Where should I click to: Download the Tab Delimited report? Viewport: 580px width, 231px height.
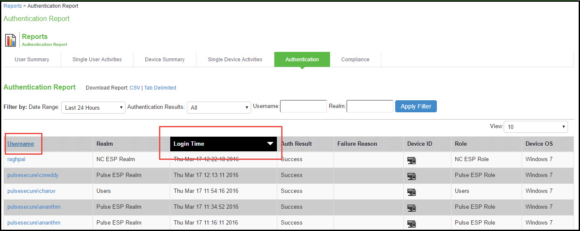click(x=160, y=88)
